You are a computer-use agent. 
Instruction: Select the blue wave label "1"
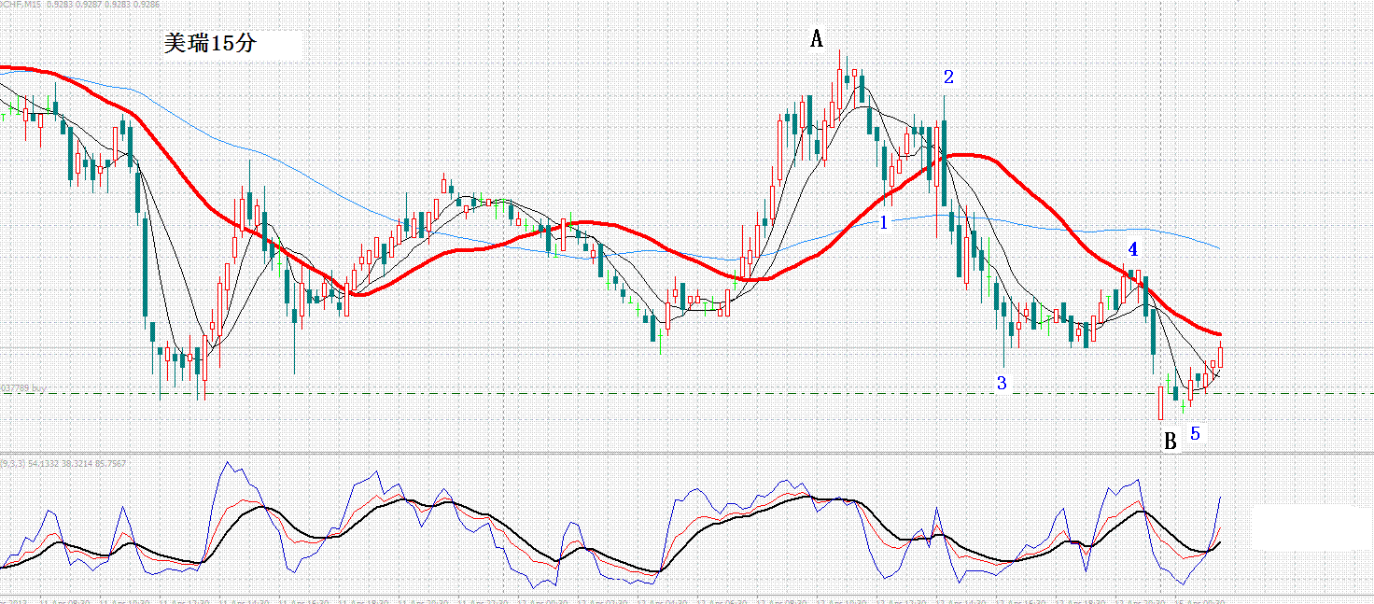883,223
